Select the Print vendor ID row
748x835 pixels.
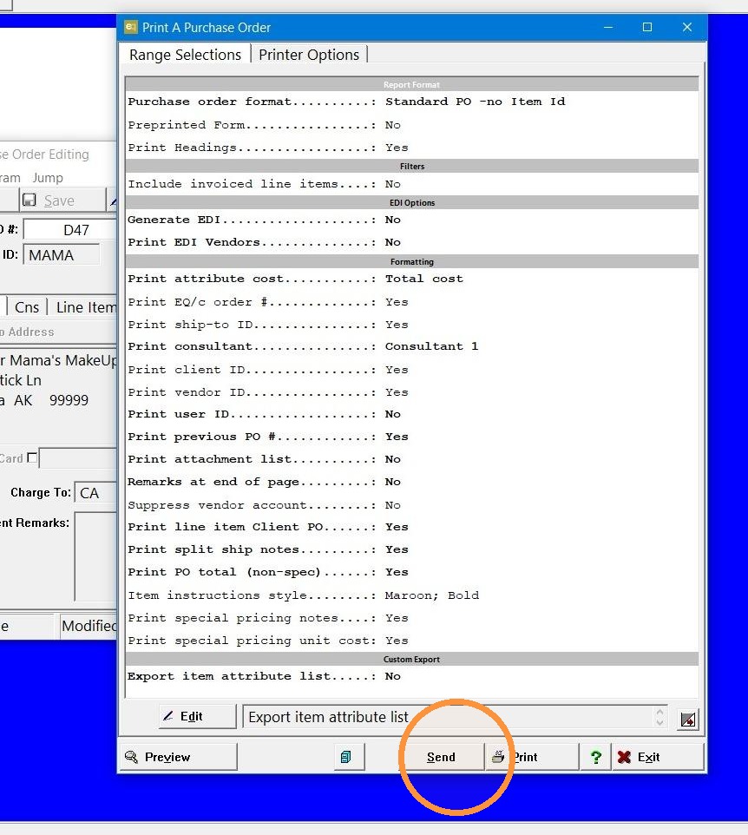point(412,392)
